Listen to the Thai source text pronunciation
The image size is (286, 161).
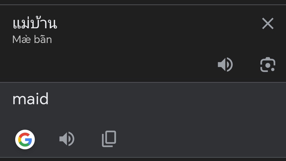[225, 65]
